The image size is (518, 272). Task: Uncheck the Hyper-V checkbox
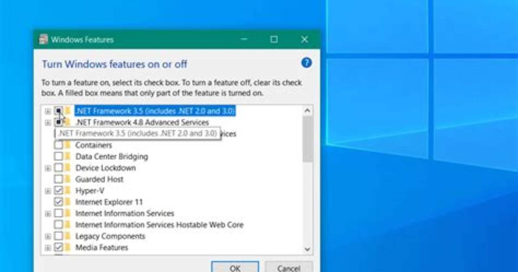[58, 191]
